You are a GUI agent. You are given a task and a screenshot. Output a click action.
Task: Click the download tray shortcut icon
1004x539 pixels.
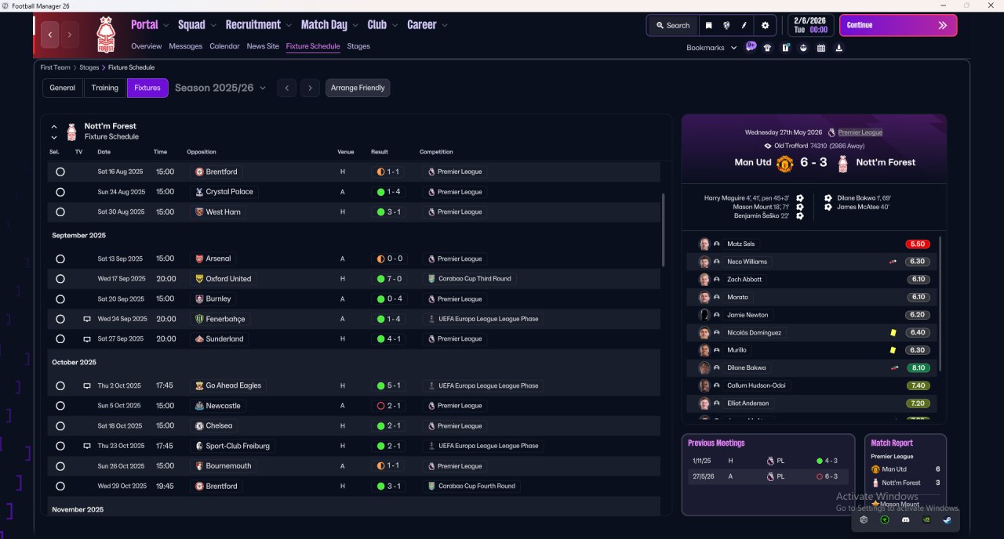coord(839,48)
